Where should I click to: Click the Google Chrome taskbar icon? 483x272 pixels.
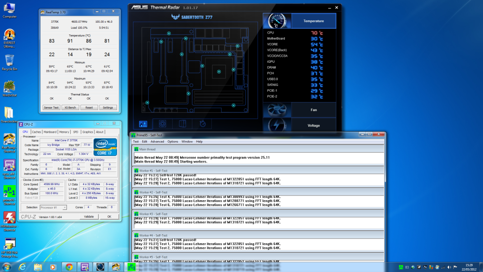click(69, 267)
